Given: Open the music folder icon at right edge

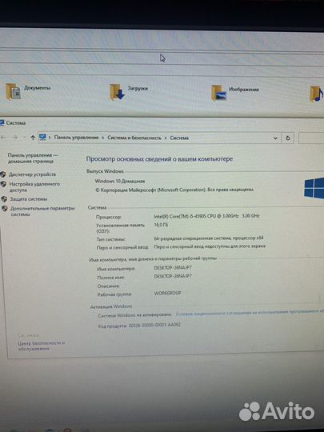Looking at the screenshot, I should pyautogui.click(x=316, y=94).
